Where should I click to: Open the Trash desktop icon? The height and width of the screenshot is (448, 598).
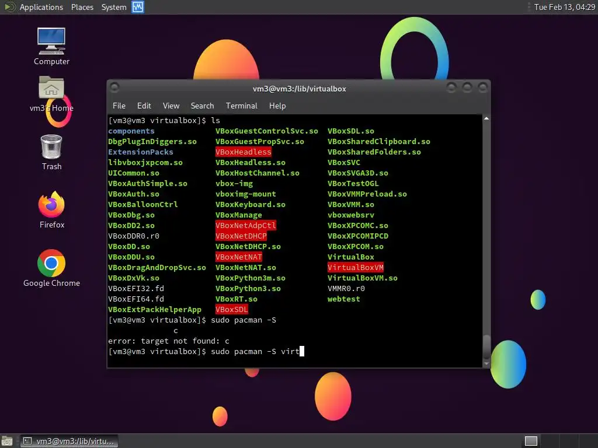(51, 152)
